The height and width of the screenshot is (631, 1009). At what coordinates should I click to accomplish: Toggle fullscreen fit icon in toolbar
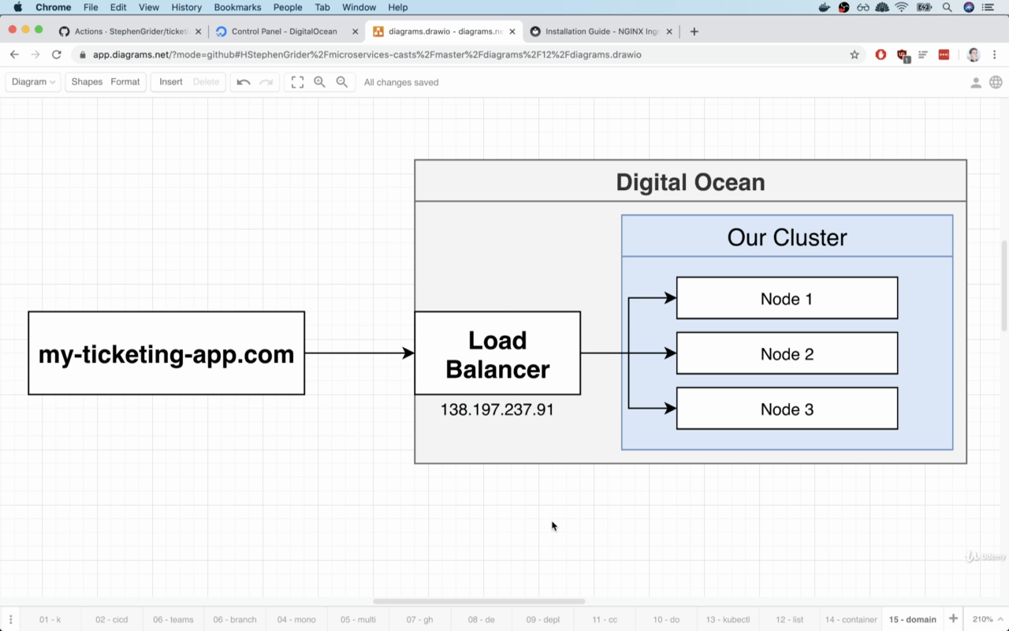(297, 82)
